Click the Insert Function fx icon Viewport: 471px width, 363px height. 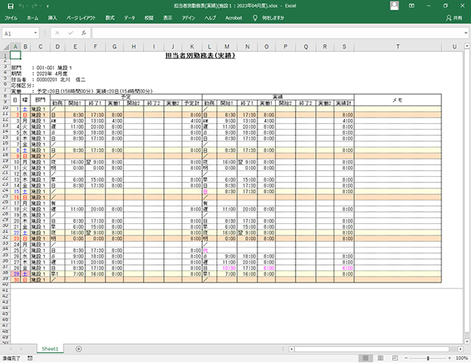tap(84, 33)
